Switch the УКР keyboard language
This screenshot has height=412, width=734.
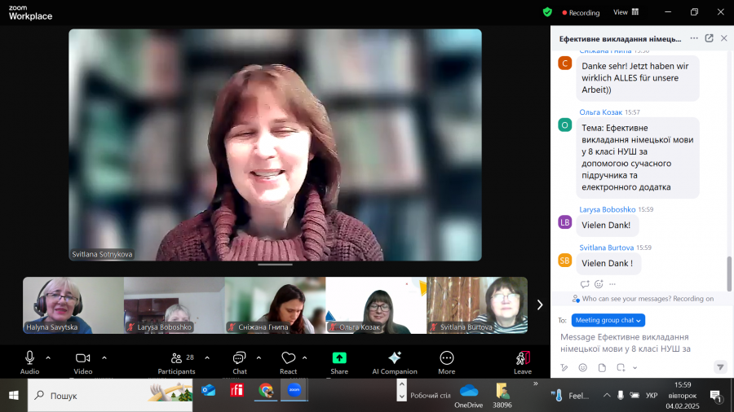651,395
